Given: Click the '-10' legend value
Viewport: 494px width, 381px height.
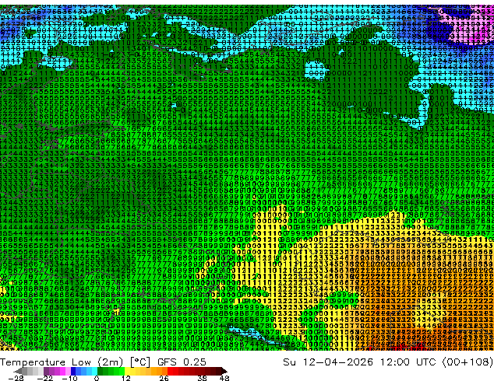Looking at the screenshot, I should 69,378.
